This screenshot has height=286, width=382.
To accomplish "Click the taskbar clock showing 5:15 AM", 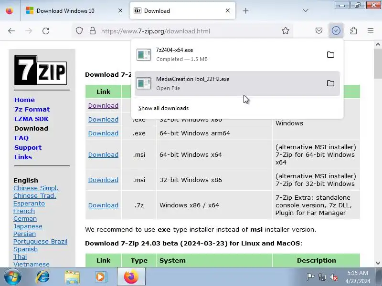I will [358, 277].
